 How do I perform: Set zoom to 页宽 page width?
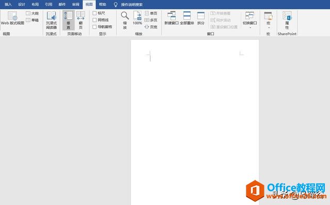pos(151,27)
